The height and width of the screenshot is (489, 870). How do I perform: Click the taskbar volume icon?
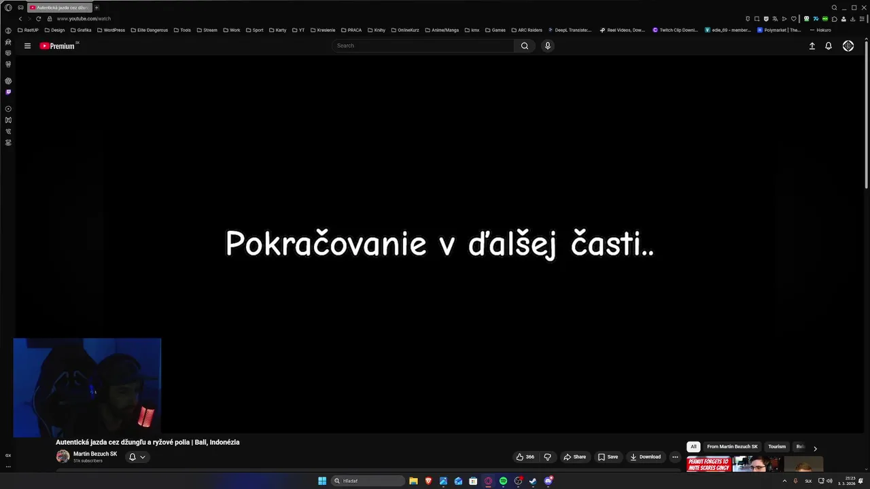[830, 481]
